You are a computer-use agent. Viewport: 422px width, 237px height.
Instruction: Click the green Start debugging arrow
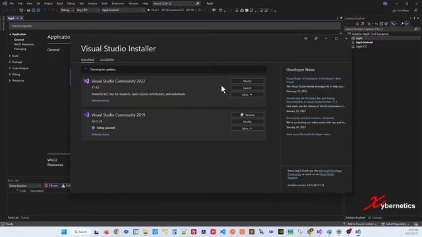point(148,11)
